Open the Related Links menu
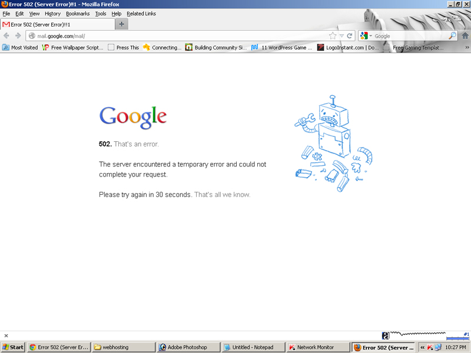 click(141, 14)
